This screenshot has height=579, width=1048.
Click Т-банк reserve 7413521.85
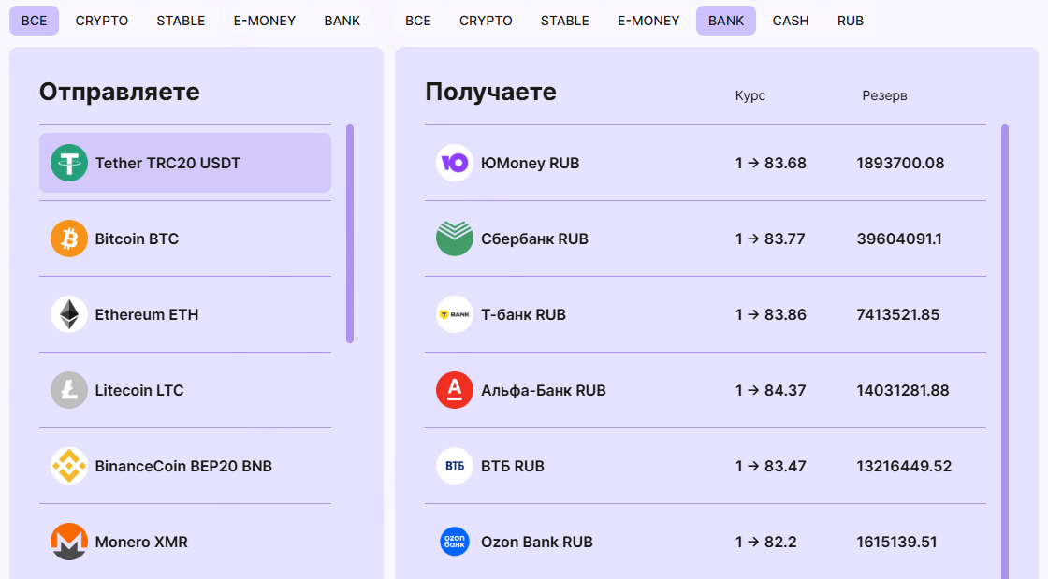(897, 314)
